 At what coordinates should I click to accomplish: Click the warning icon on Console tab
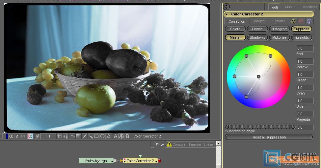[169, 144]
